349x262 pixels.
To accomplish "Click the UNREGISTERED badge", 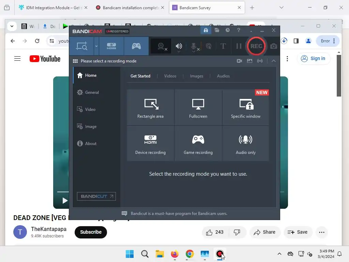I will (x=117, y=31).
